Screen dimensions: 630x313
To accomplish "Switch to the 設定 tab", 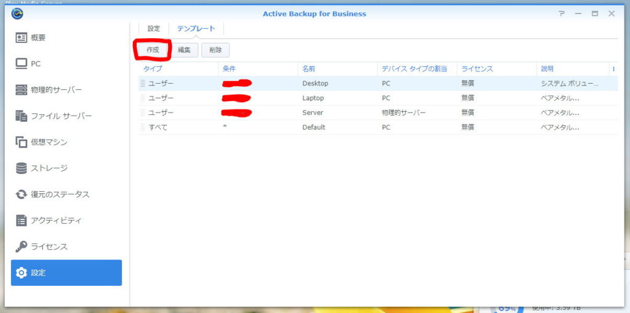I will point(153,28).
